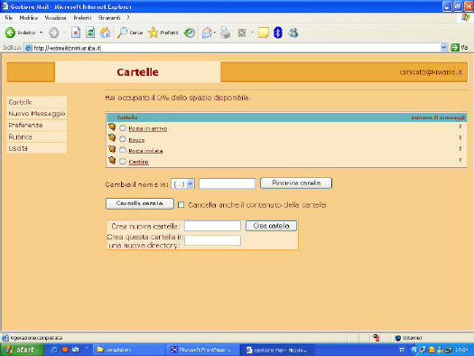This screenshot has width=474, height=356.
Task: Click folder icon beside Posta inviata
Action: coord(112,149)
